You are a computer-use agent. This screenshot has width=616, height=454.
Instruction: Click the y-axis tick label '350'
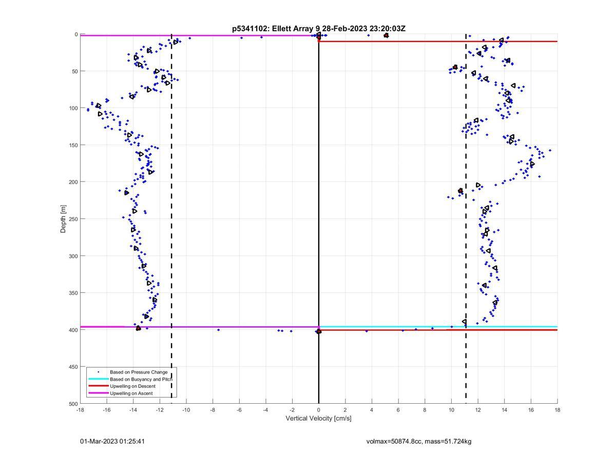click(73, 293)
